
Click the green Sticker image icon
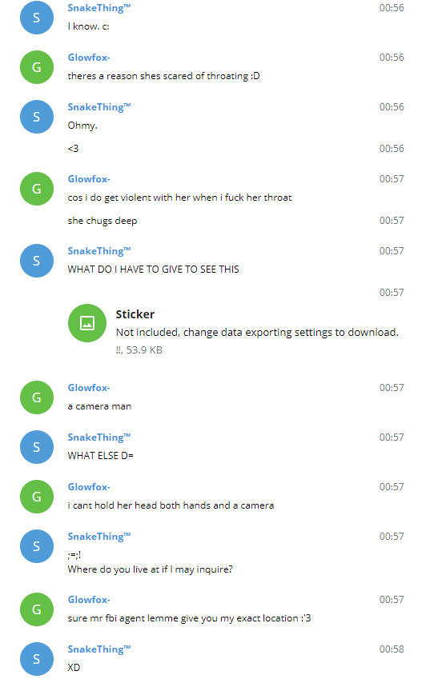pos(87,323)
